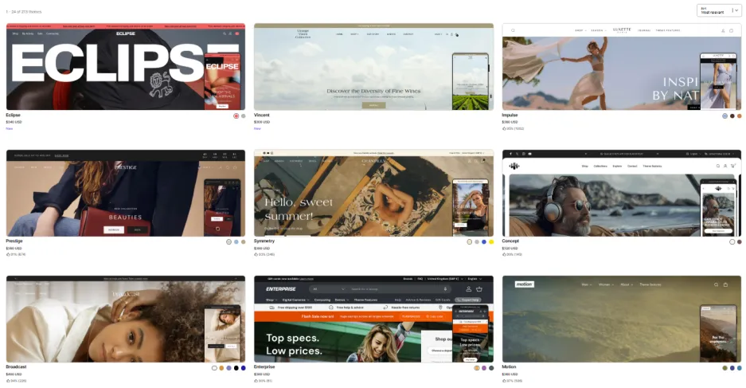Expand the Men menu in Motion preview

click(x=587, y=284)
